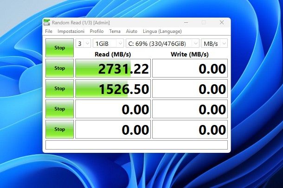The image size is (283, 188).
Task: Click the top Stop button beside test count
Action: [59, 48]
